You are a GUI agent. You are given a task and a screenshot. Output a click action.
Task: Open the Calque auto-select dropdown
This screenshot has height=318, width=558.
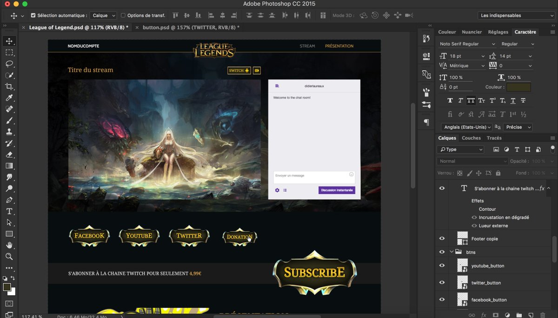[x=103, y=15]
